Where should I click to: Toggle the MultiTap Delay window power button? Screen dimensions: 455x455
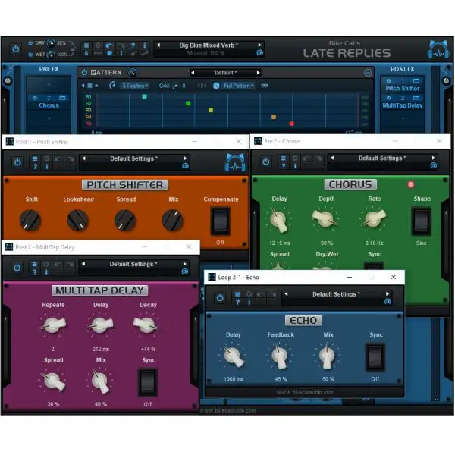point(17,268)
